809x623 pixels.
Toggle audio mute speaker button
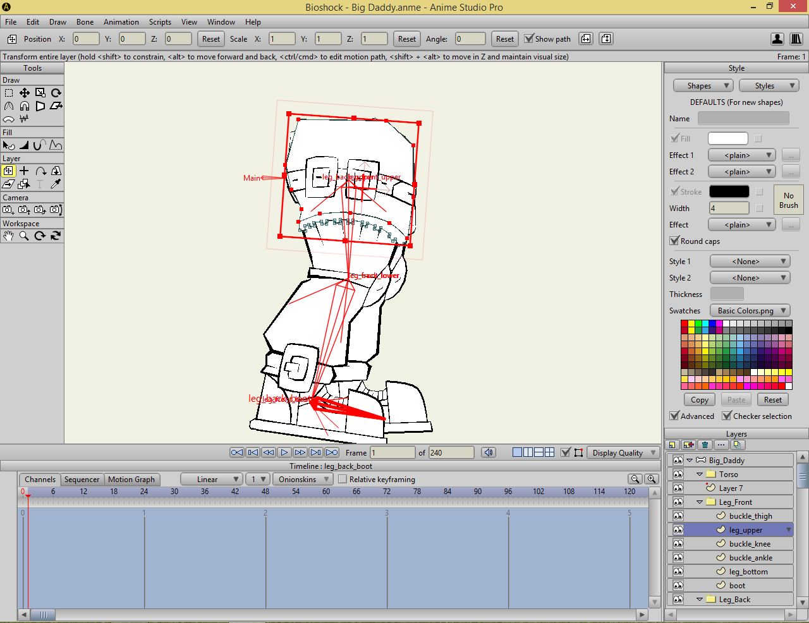(489, 452)
